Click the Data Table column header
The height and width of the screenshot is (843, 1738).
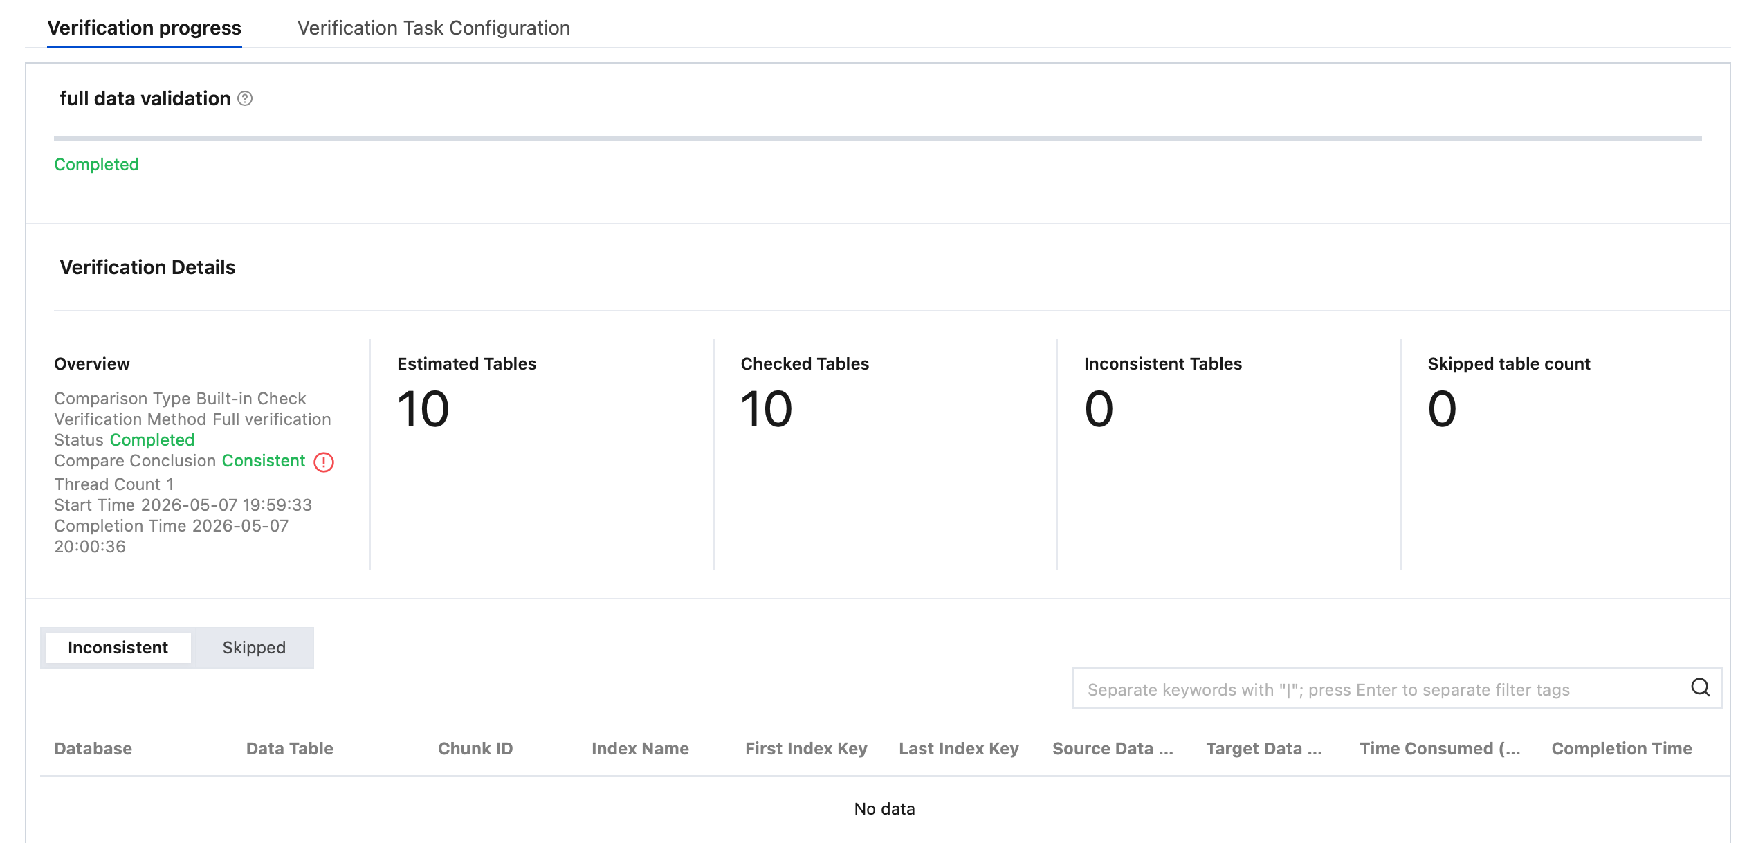290,749
